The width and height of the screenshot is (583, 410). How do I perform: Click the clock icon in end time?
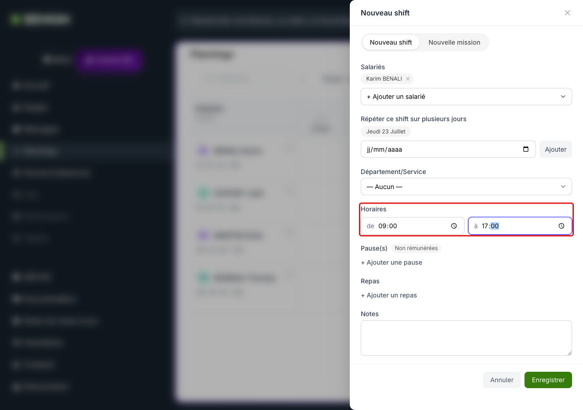562,226
